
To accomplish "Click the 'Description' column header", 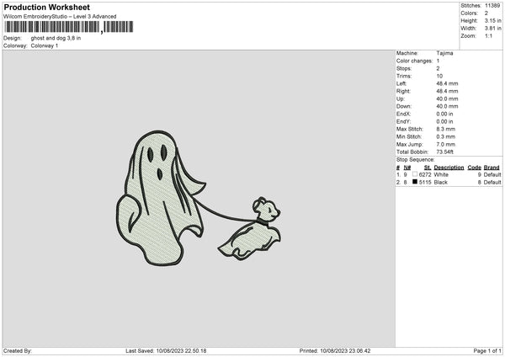I will coord(449,168).
